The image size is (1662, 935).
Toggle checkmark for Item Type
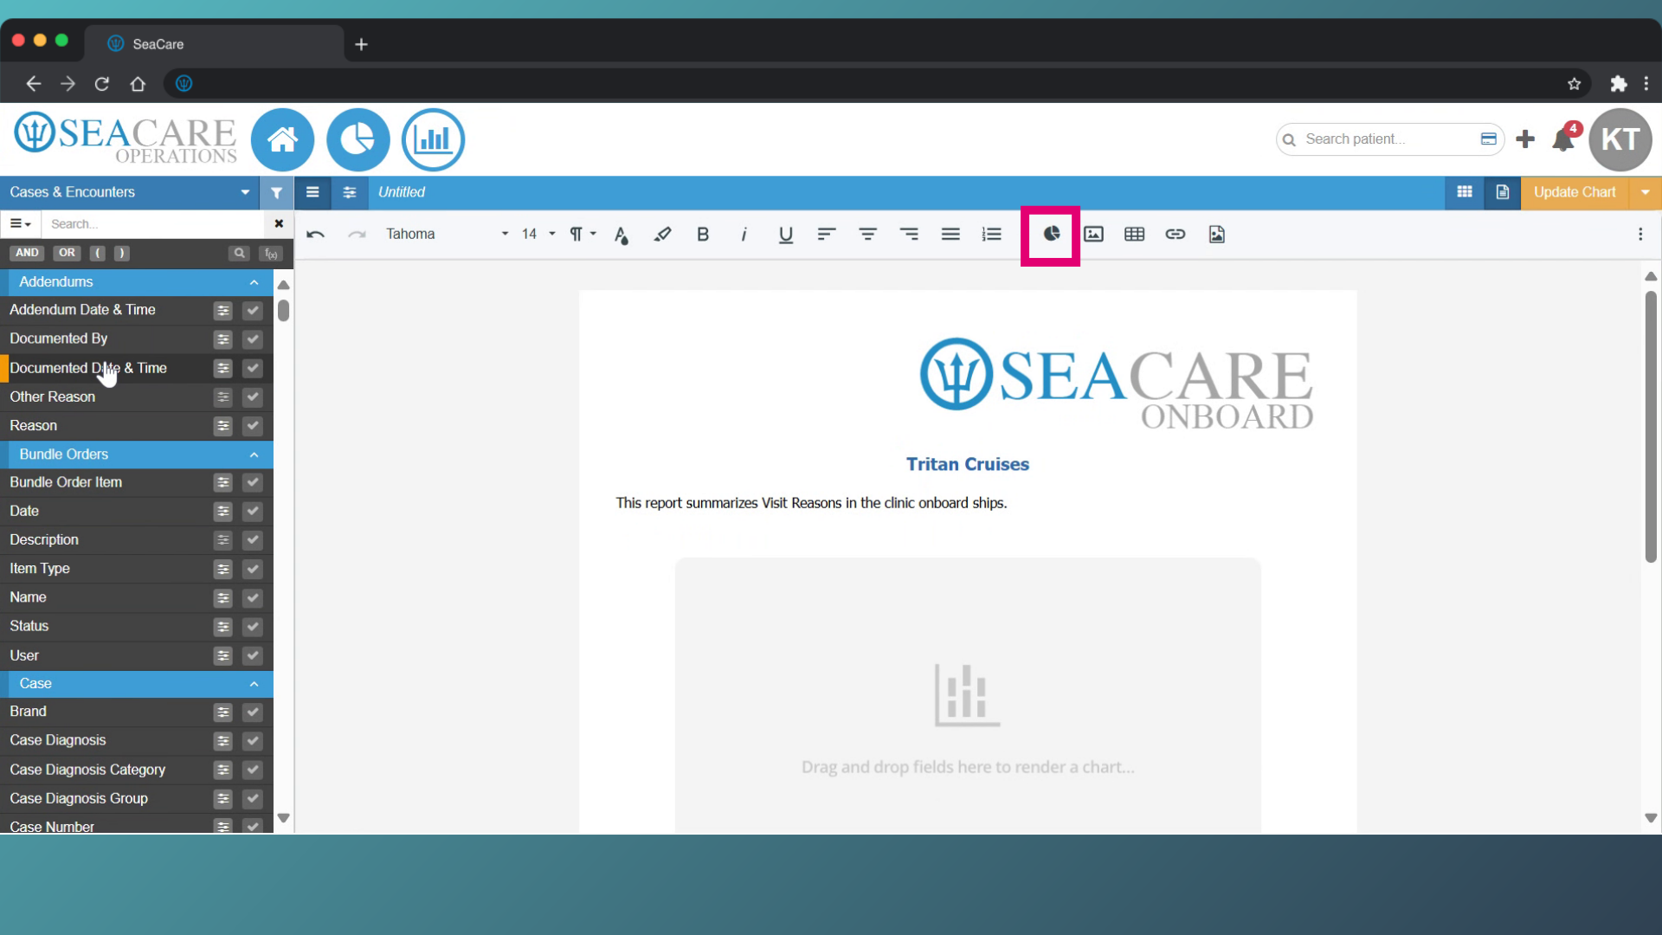[253, 569]
